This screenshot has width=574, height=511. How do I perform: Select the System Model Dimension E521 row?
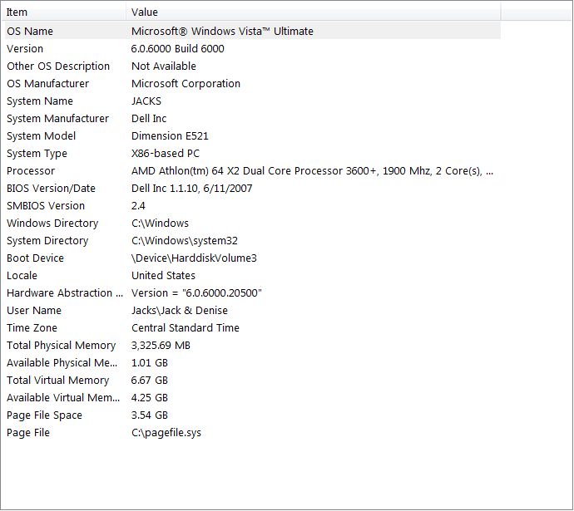(253, 136)
